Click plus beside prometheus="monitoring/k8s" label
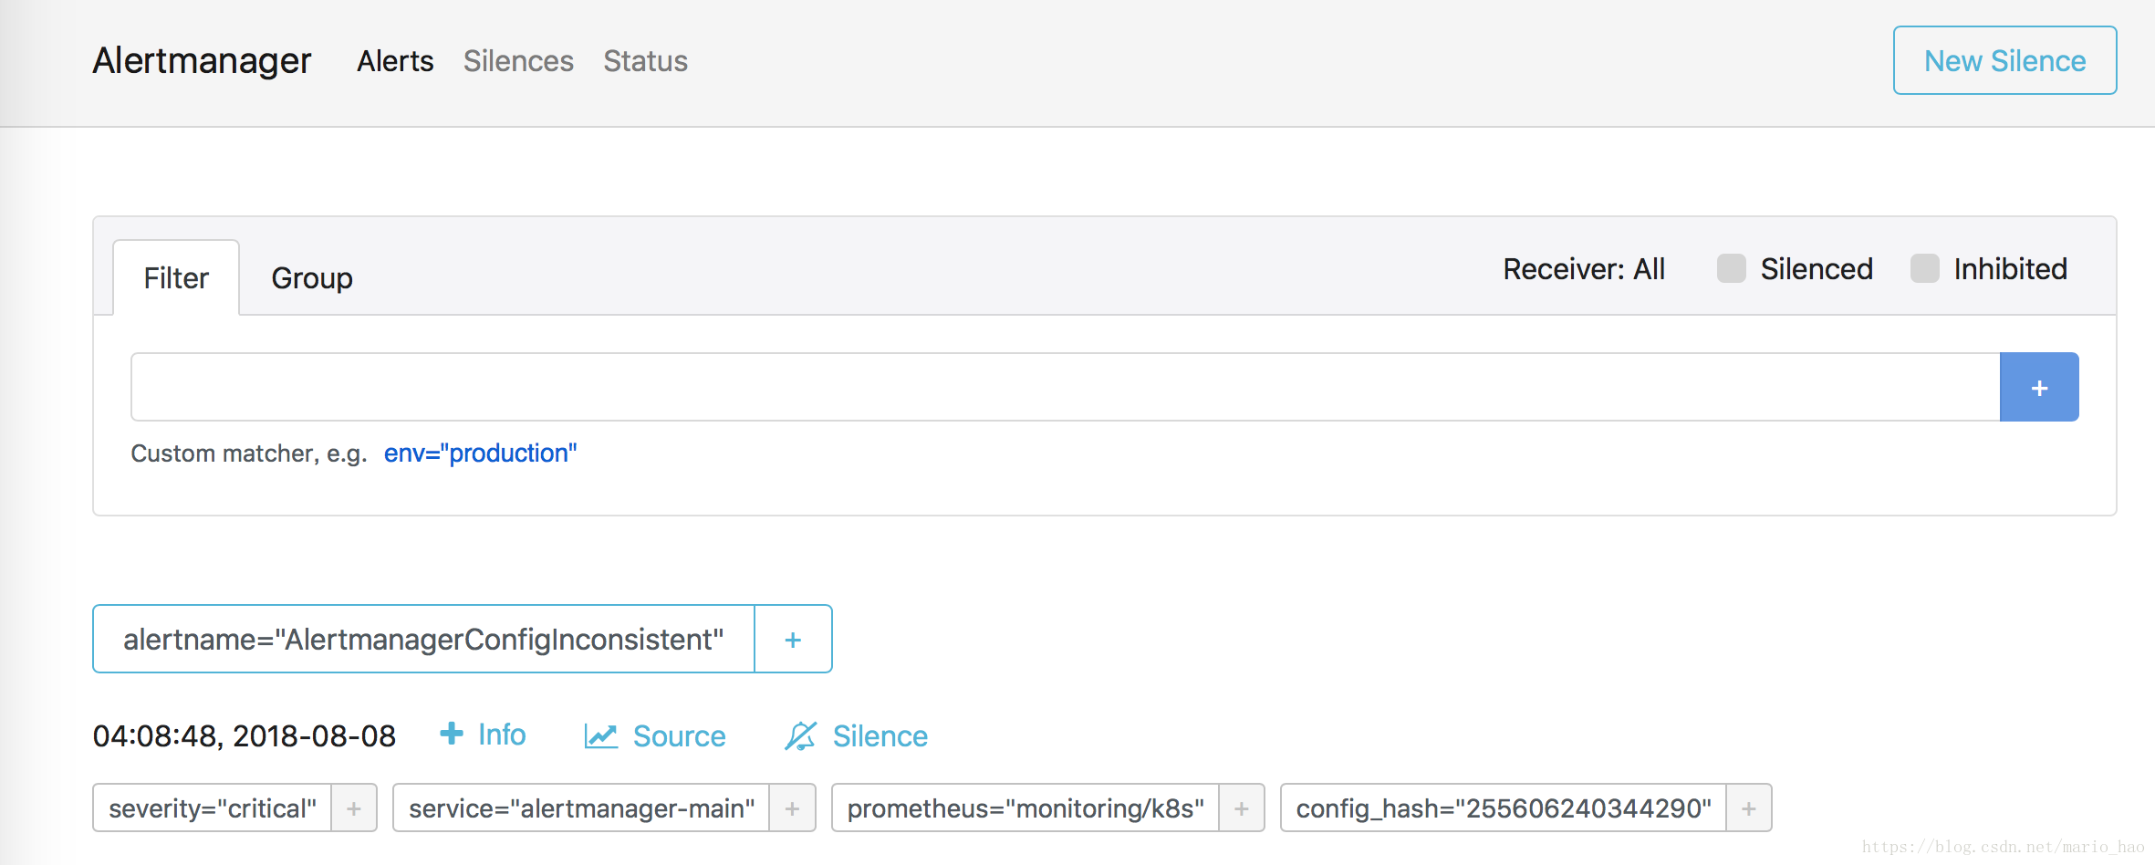Screen dimensions: 2155x865 point(1242,808)
